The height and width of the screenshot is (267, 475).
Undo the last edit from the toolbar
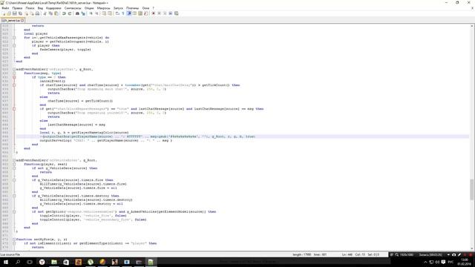coord(64,13)
